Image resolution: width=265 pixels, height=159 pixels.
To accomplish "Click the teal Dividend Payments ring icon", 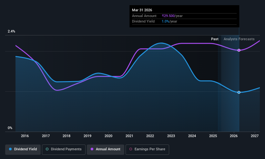I will [x=47, y=149].
